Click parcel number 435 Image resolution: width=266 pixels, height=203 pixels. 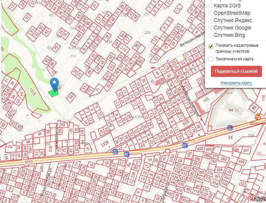pos(189,154)
